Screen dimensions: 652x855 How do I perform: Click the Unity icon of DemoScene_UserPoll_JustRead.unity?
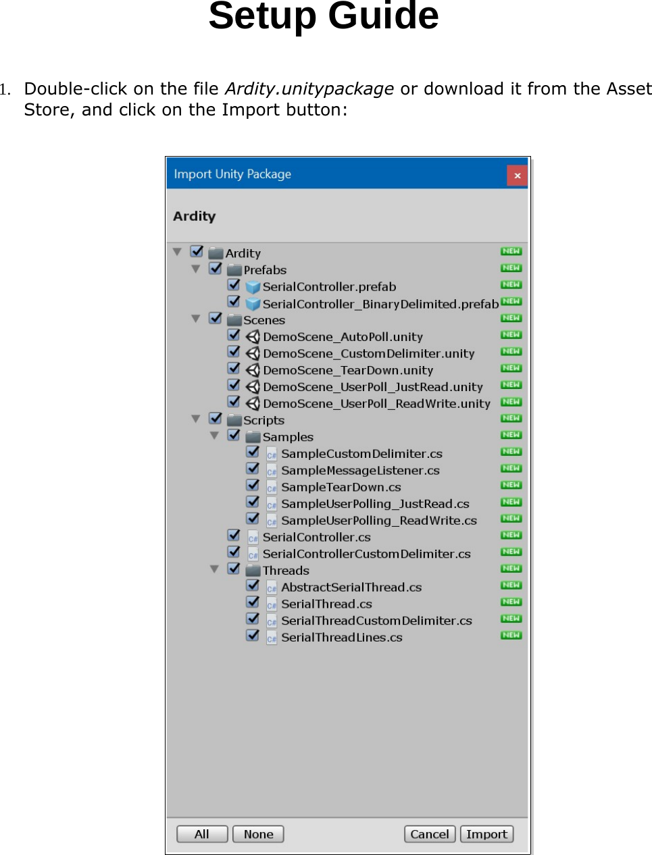[x=253, y=387]
